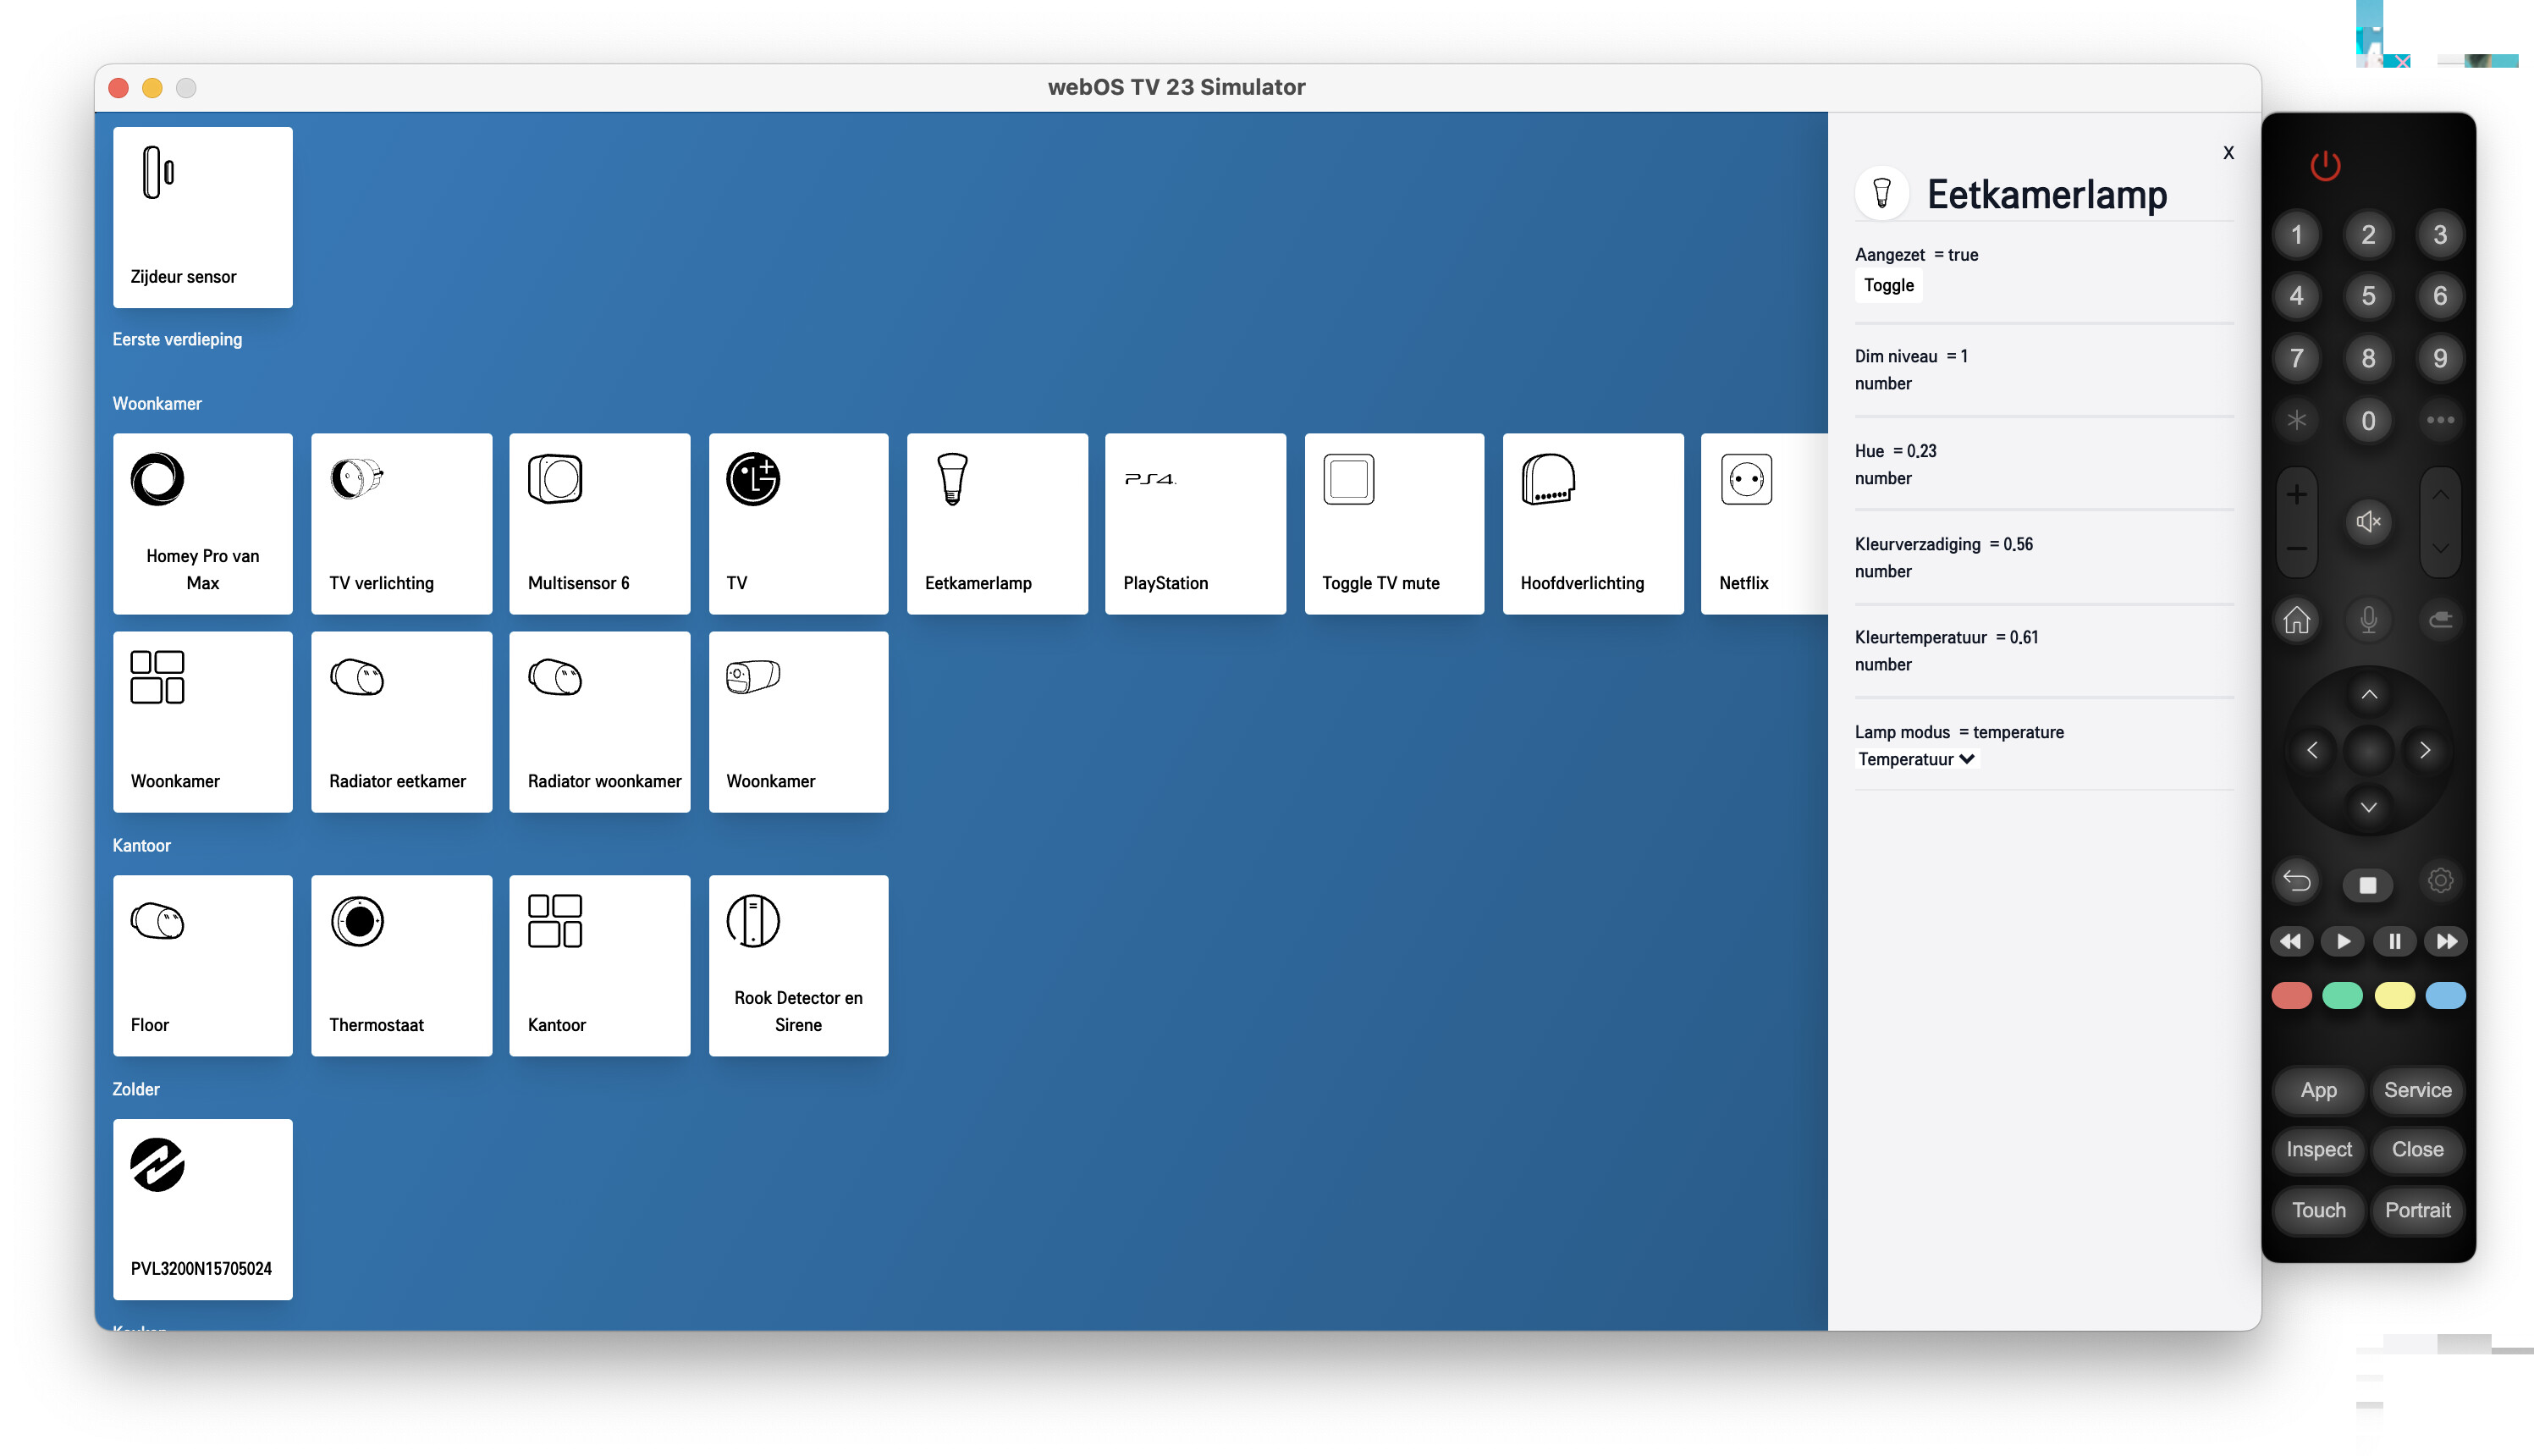Open the PlayStation device tile
This screenshot has height=1456, width=2534.
[x=1194, y=523]
